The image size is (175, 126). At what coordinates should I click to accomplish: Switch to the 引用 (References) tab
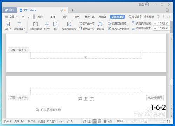[x=41, y=17]
